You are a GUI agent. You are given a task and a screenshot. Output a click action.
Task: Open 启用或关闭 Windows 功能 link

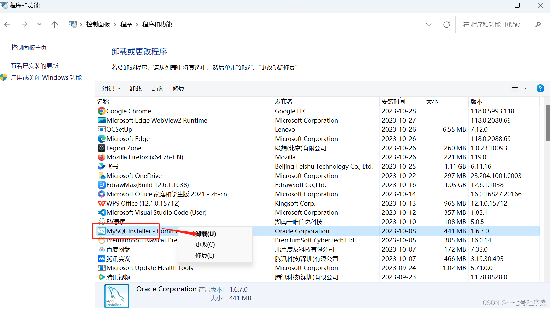pyautogui.click(x=46, y=77)
